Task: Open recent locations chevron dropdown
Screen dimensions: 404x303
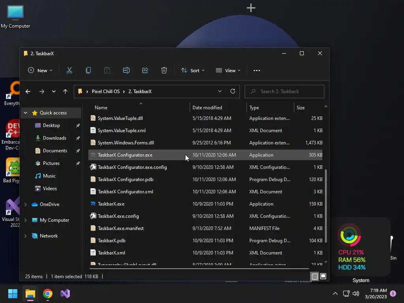Action: pyautogui.click(x=54, y=92)
